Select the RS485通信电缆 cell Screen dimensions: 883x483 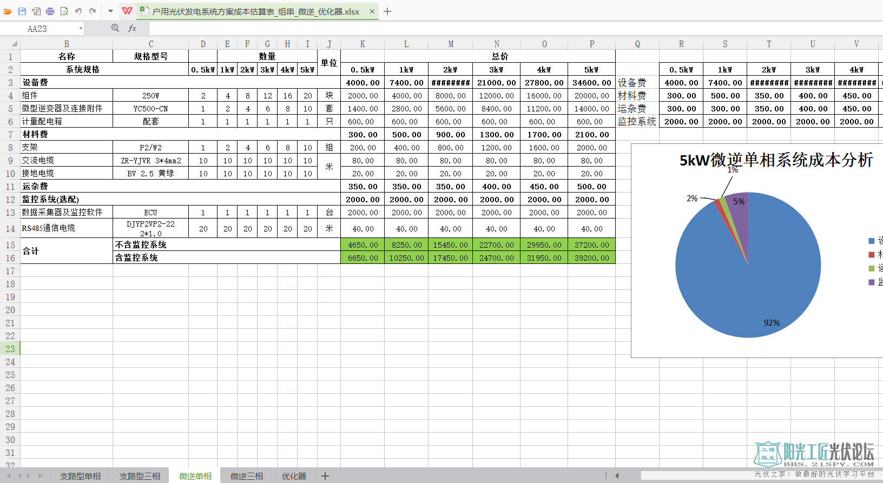[x=67, y=228]
